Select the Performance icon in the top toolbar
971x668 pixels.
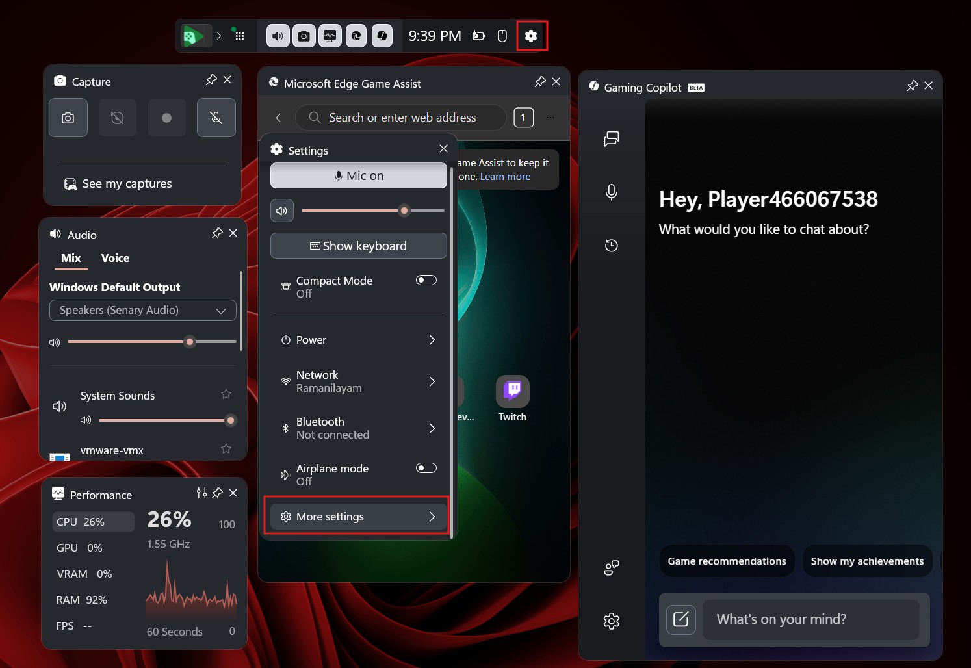(x=330, y=36)
